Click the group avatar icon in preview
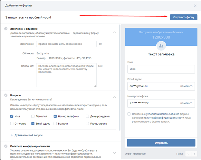This screenshot has width=201, height=160. tap(161, 46)
